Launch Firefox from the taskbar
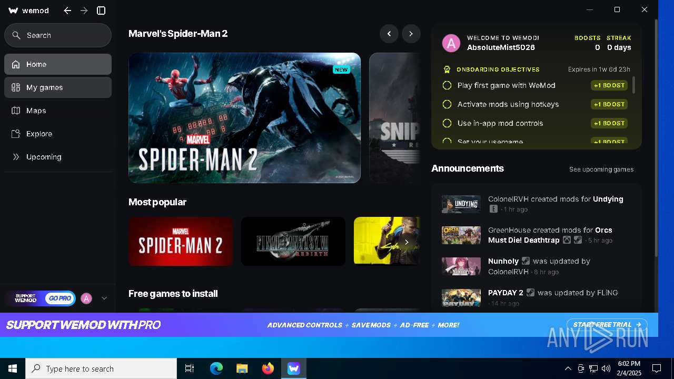The height and width of the screenshot is (379, 674). point(268,368)
